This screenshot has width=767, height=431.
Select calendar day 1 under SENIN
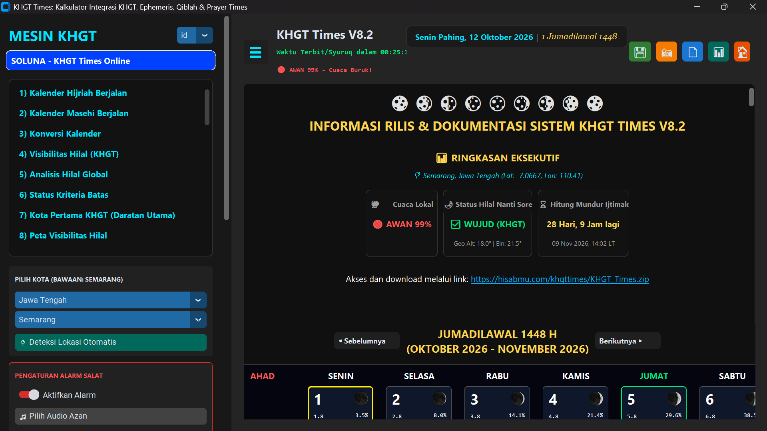pyautogui.click(x=341, y=403)
